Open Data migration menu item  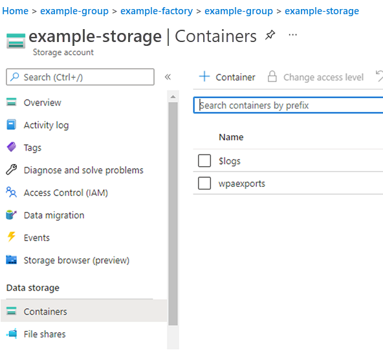click(54, 215)
